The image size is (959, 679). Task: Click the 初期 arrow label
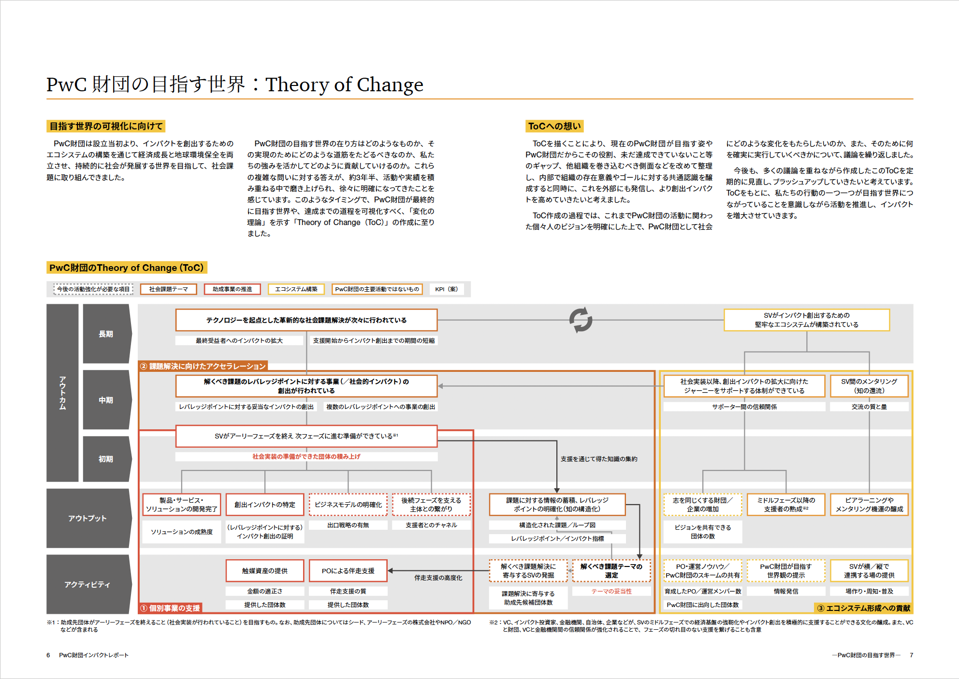coord(106,459)
